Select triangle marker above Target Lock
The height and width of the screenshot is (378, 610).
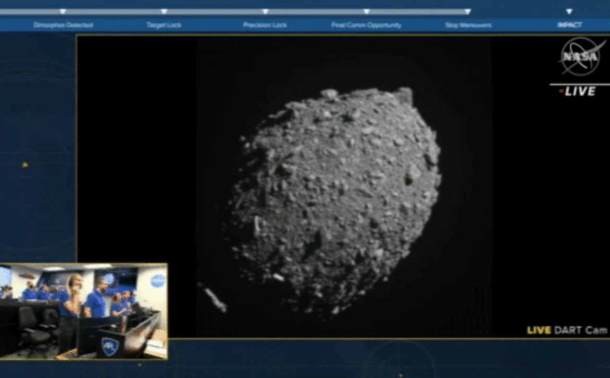(x=164, y=11)
